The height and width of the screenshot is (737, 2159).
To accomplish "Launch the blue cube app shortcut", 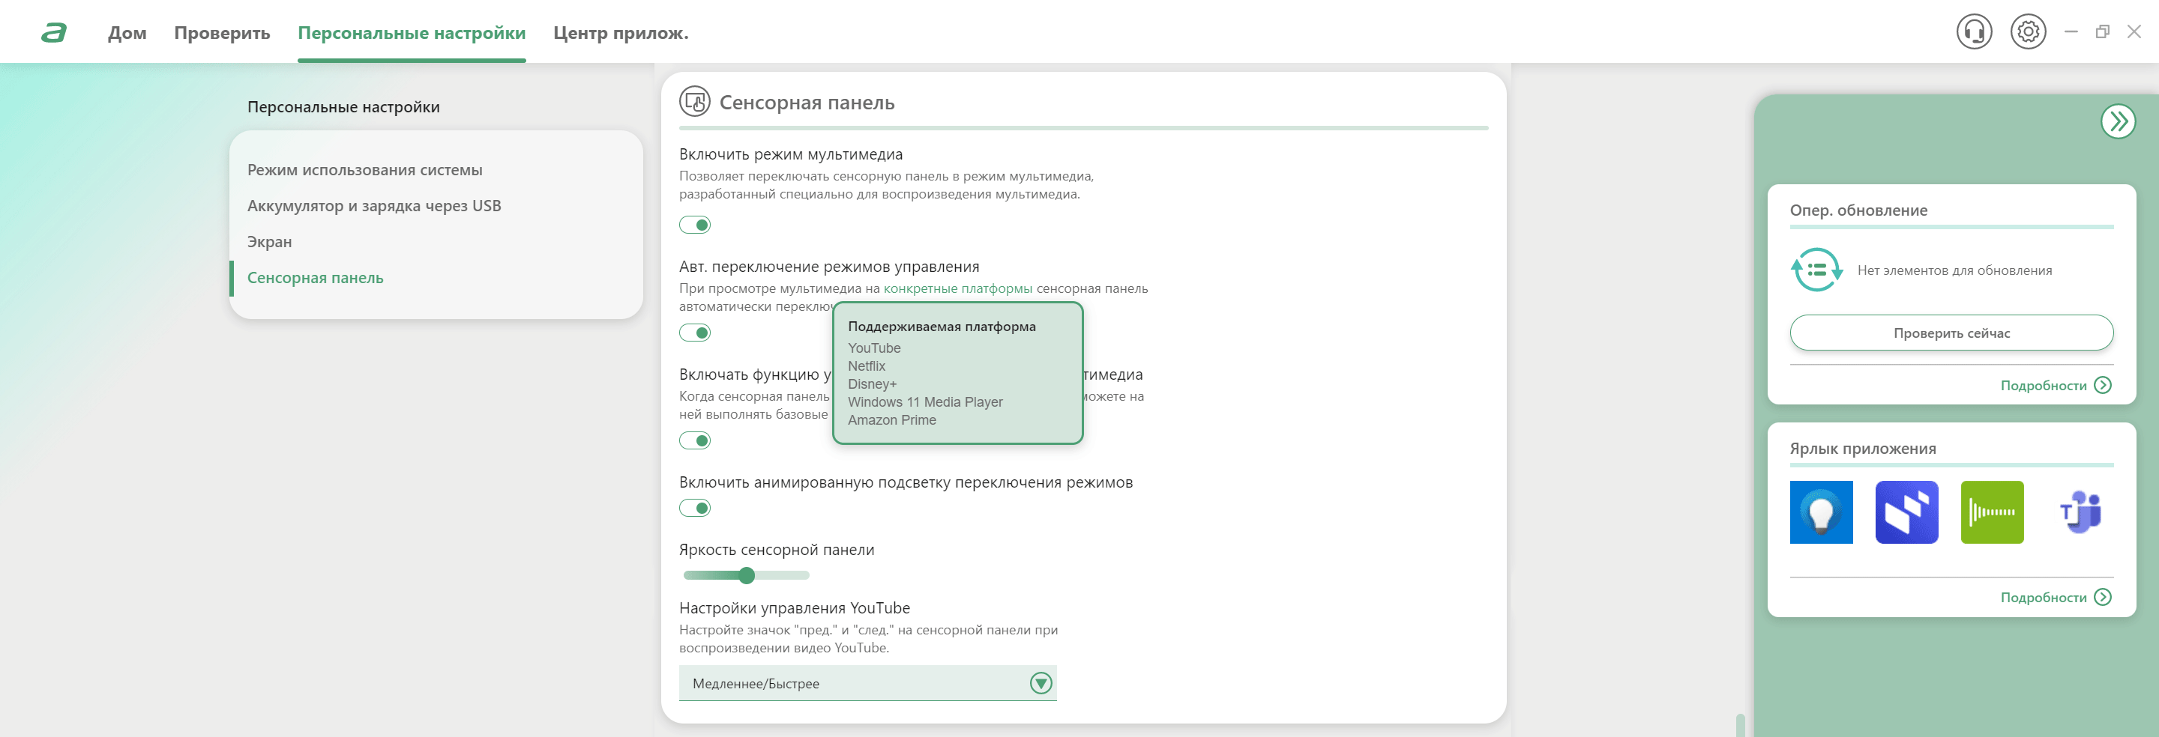I will (1906, 512).
